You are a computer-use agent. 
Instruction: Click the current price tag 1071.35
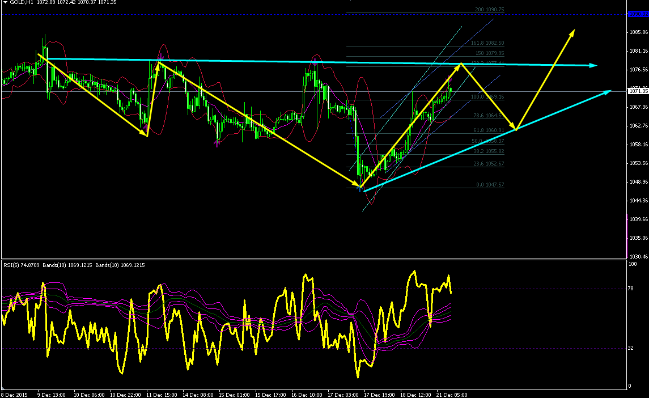pyautogui.click(x=638, y=91)
